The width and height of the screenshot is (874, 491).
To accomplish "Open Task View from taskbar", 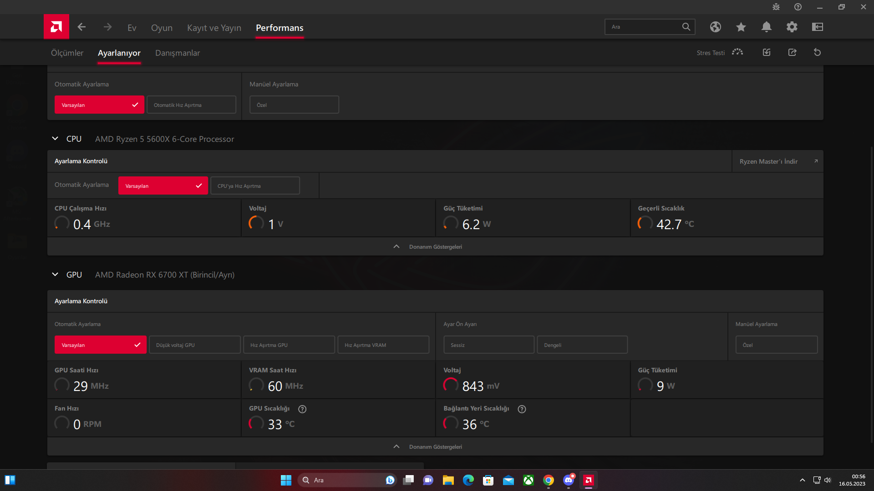I will click(x=408, y=480).
